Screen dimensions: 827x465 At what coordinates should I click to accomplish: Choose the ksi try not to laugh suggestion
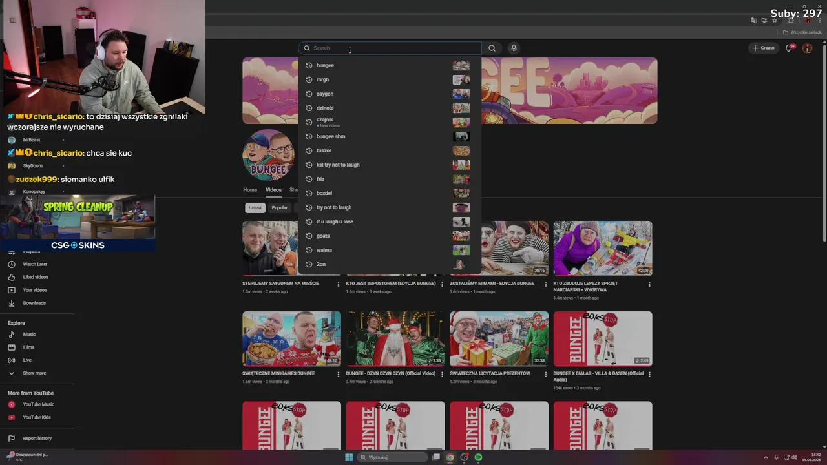pyautogui.click(x=390, y=165)
